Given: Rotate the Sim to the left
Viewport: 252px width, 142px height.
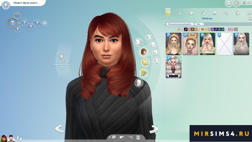Looking at the screenshot, I should (60, 129).
